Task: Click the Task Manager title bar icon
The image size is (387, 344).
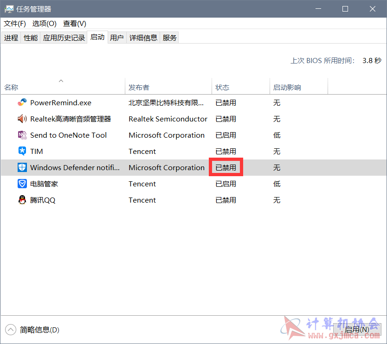Action: tap(9, 9)
